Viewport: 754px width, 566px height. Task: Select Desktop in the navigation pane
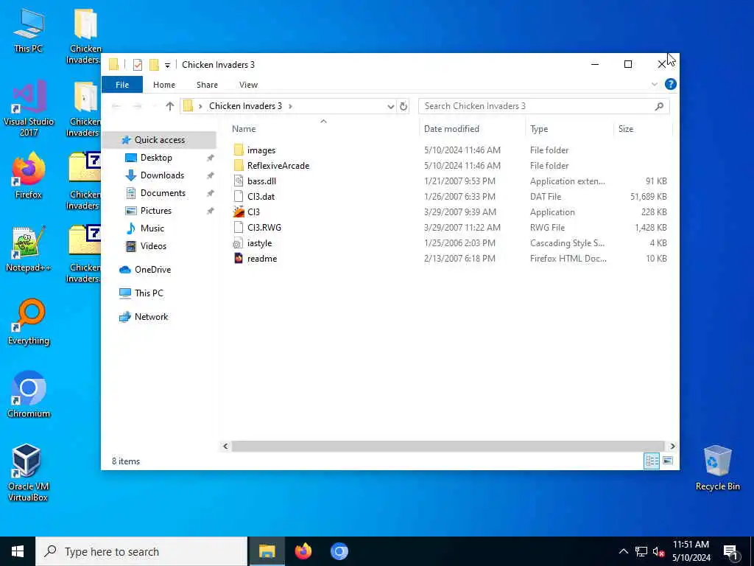pos(156,158)
